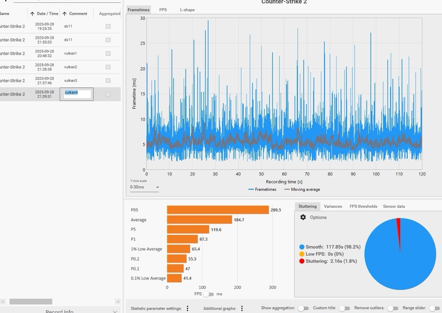The width and height of the screenshot is (442, 313).
Task: Sort records by Comment arrow
Action: click(x=65, y=14)
